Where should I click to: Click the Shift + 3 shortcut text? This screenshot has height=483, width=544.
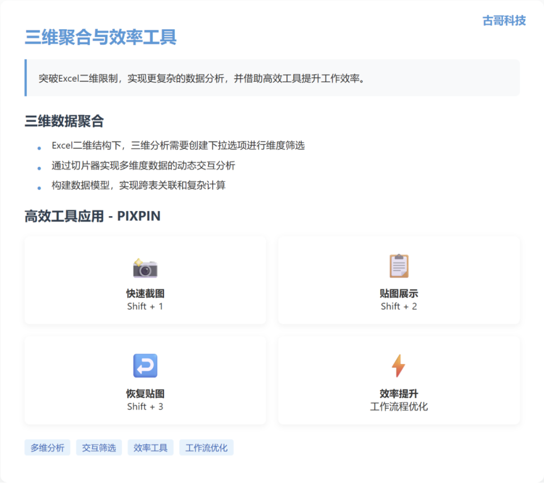(145, 406)
